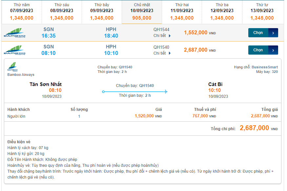Screen dimensions: 287x191
Task: Expand Chi tiết for flight QH1544
Action: [x=162, y=36]
